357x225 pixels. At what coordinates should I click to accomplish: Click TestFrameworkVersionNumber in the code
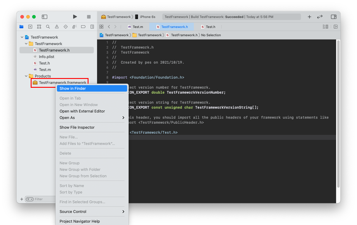[x=195, y=92]
